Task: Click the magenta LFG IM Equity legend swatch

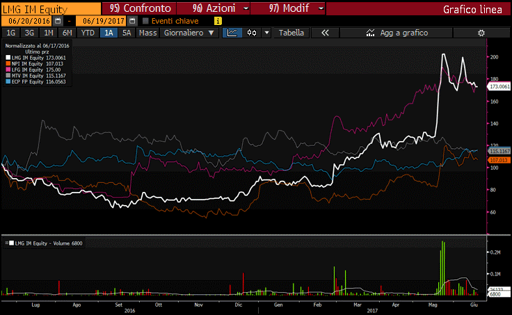Action: 8,70
